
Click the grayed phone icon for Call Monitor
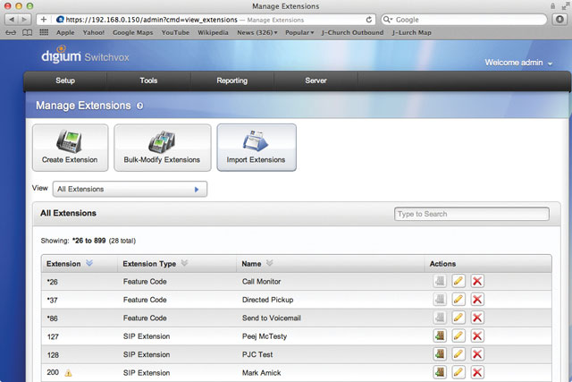click(440, 281)
